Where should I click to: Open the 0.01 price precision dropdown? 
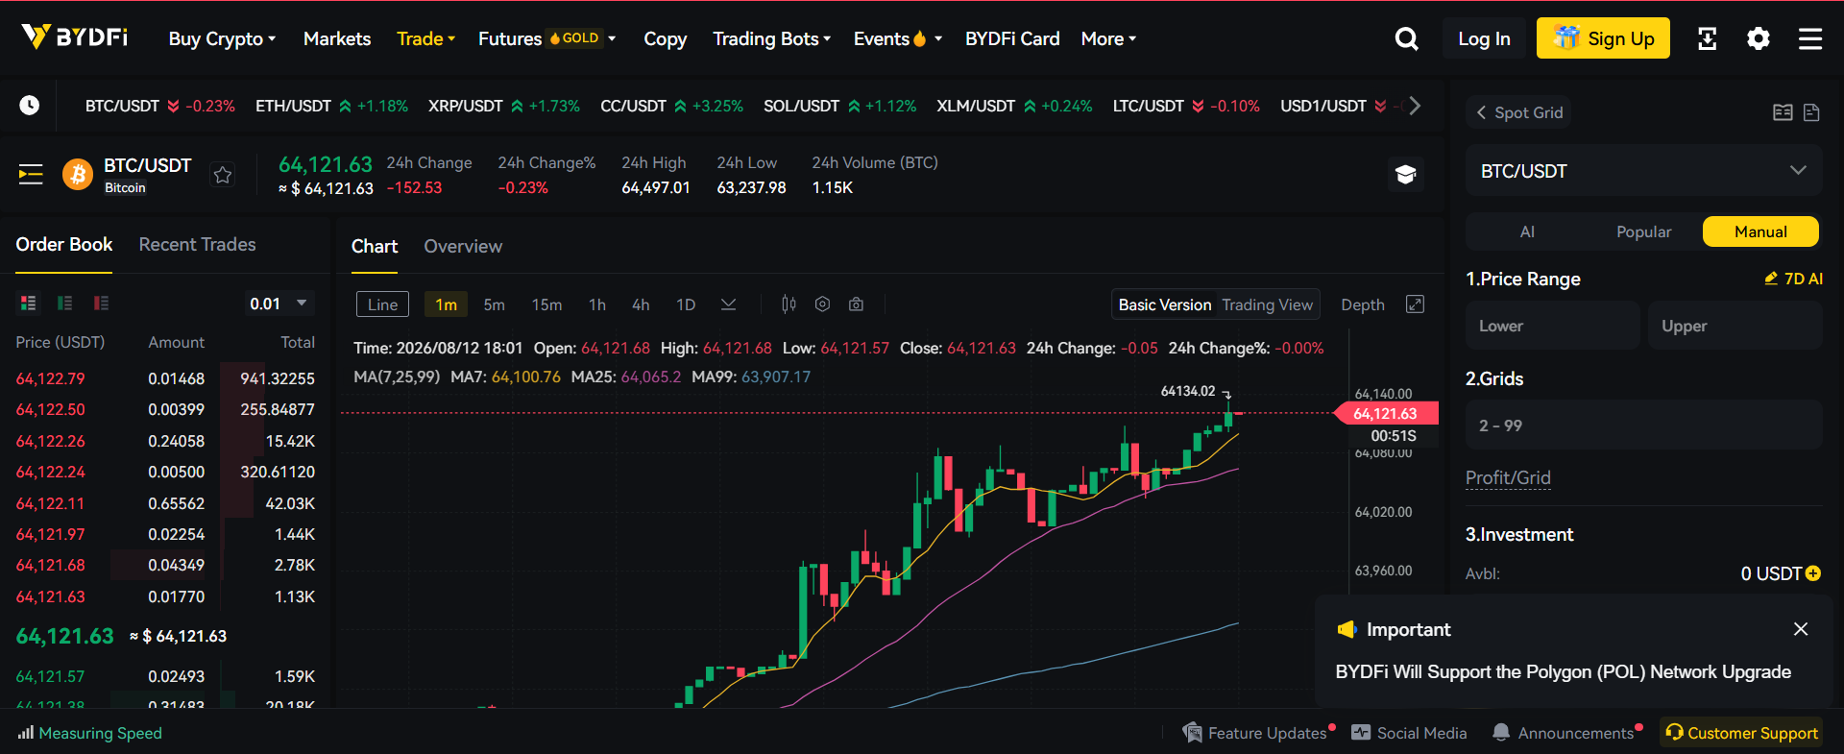click(279, 304)
